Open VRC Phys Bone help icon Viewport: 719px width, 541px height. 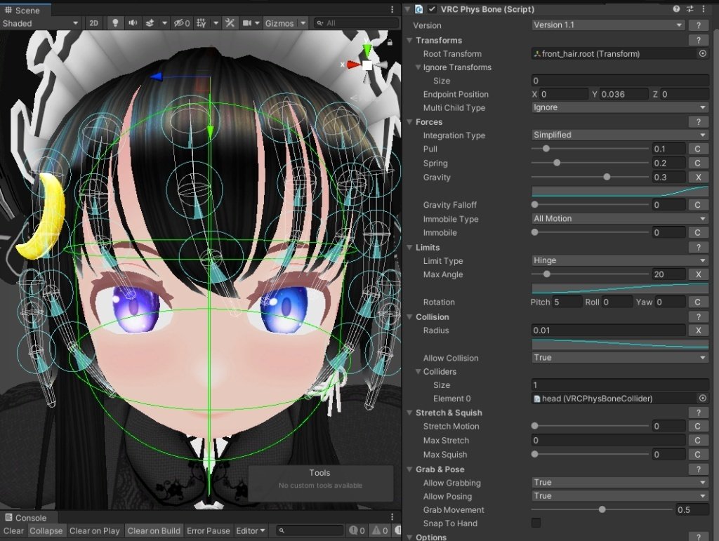(x=676, y=9)
